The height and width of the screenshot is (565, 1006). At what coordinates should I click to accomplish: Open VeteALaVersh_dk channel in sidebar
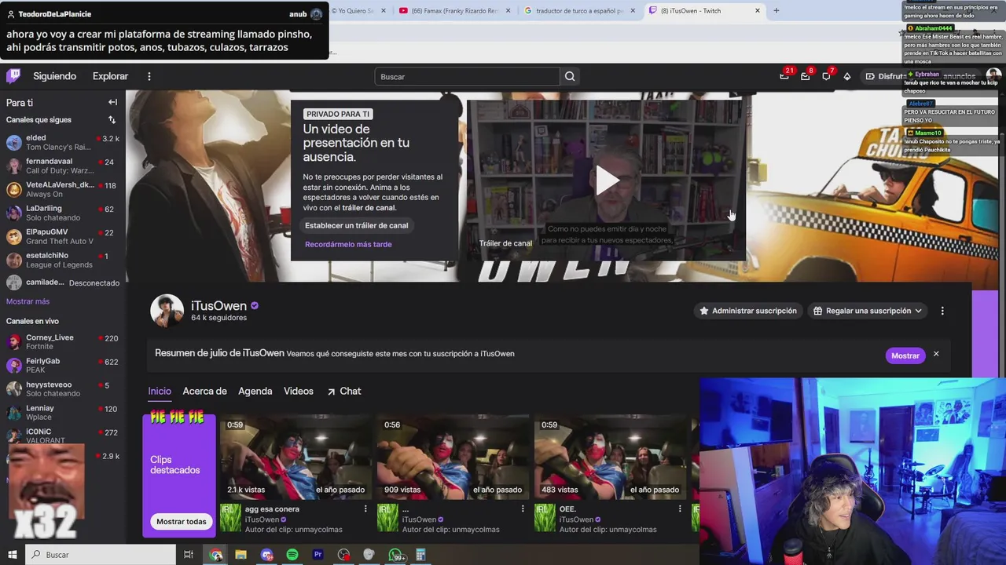[x=63, y=189]
